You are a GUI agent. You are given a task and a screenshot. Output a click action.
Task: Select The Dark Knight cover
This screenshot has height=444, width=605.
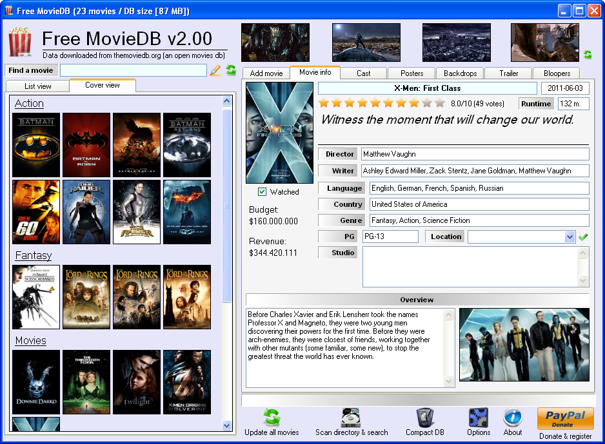[187, 212]
